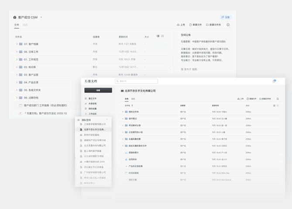Open the 客户成功 CSM space dropdown arrow
The width and height of the screenshot is (292, 209).
click(41, 17)
